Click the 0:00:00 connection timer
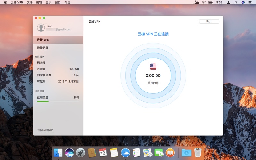Screen dimensions: 256x160 tap(153, 76)
